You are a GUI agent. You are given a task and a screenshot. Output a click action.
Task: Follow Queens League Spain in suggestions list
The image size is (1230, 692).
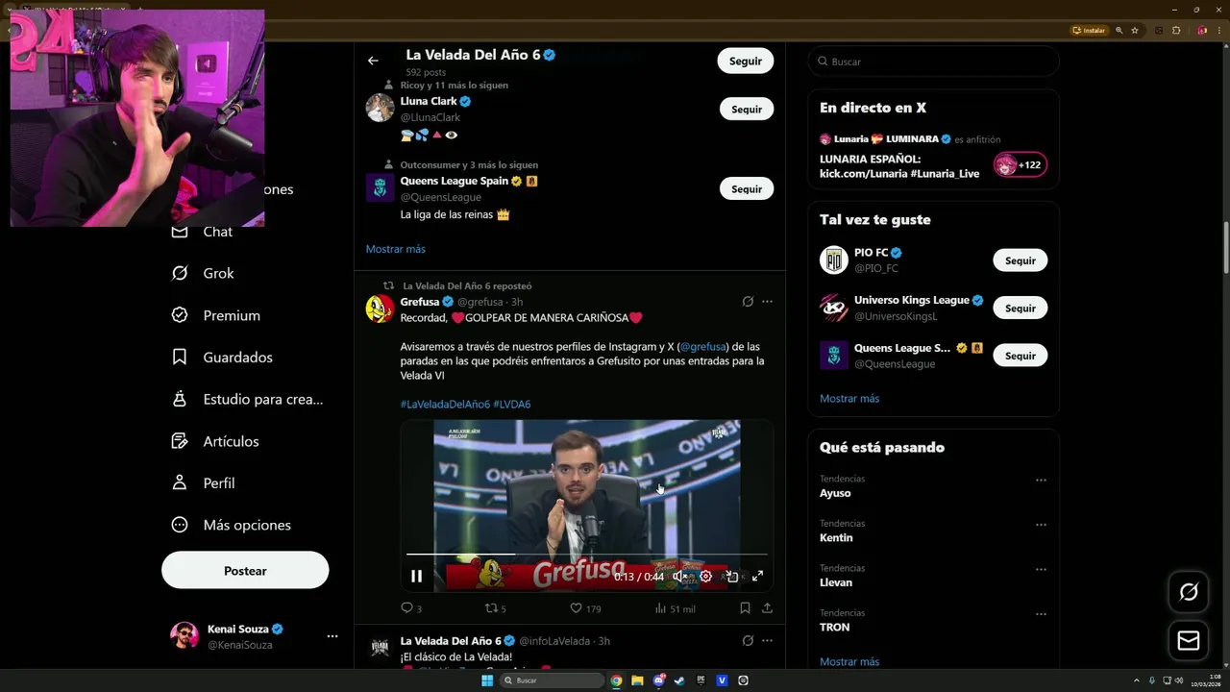pos(747,189)
